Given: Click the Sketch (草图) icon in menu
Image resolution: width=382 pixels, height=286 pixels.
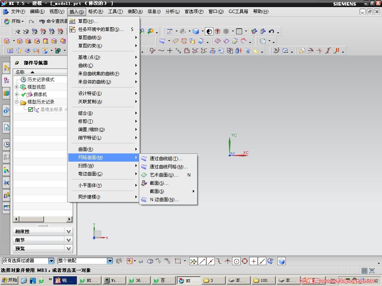Looking at the screenshot, I should (72, 21).
